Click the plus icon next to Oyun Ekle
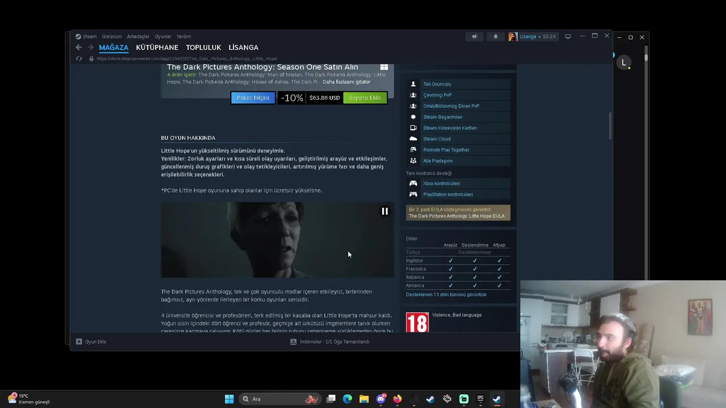The image size is (726, 408). pyautogui.click(x=79, y=342)
